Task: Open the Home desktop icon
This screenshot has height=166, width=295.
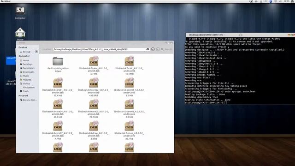Action: pyautogui.click(x=20, y=32)
